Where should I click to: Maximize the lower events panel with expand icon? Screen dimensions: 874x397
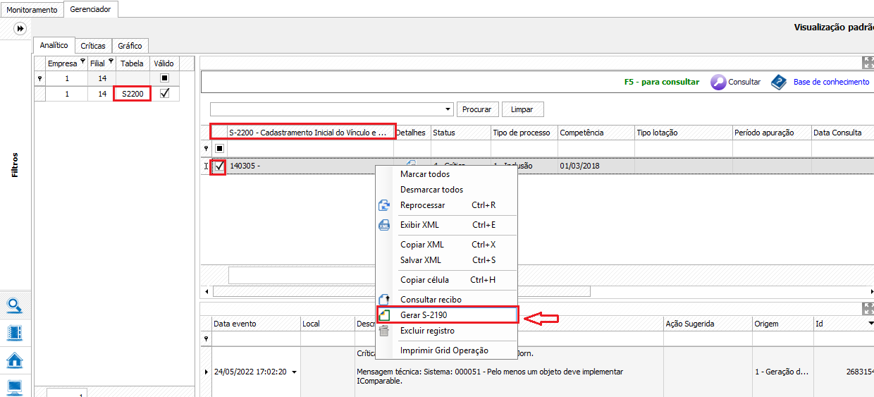tap(868, 309)
